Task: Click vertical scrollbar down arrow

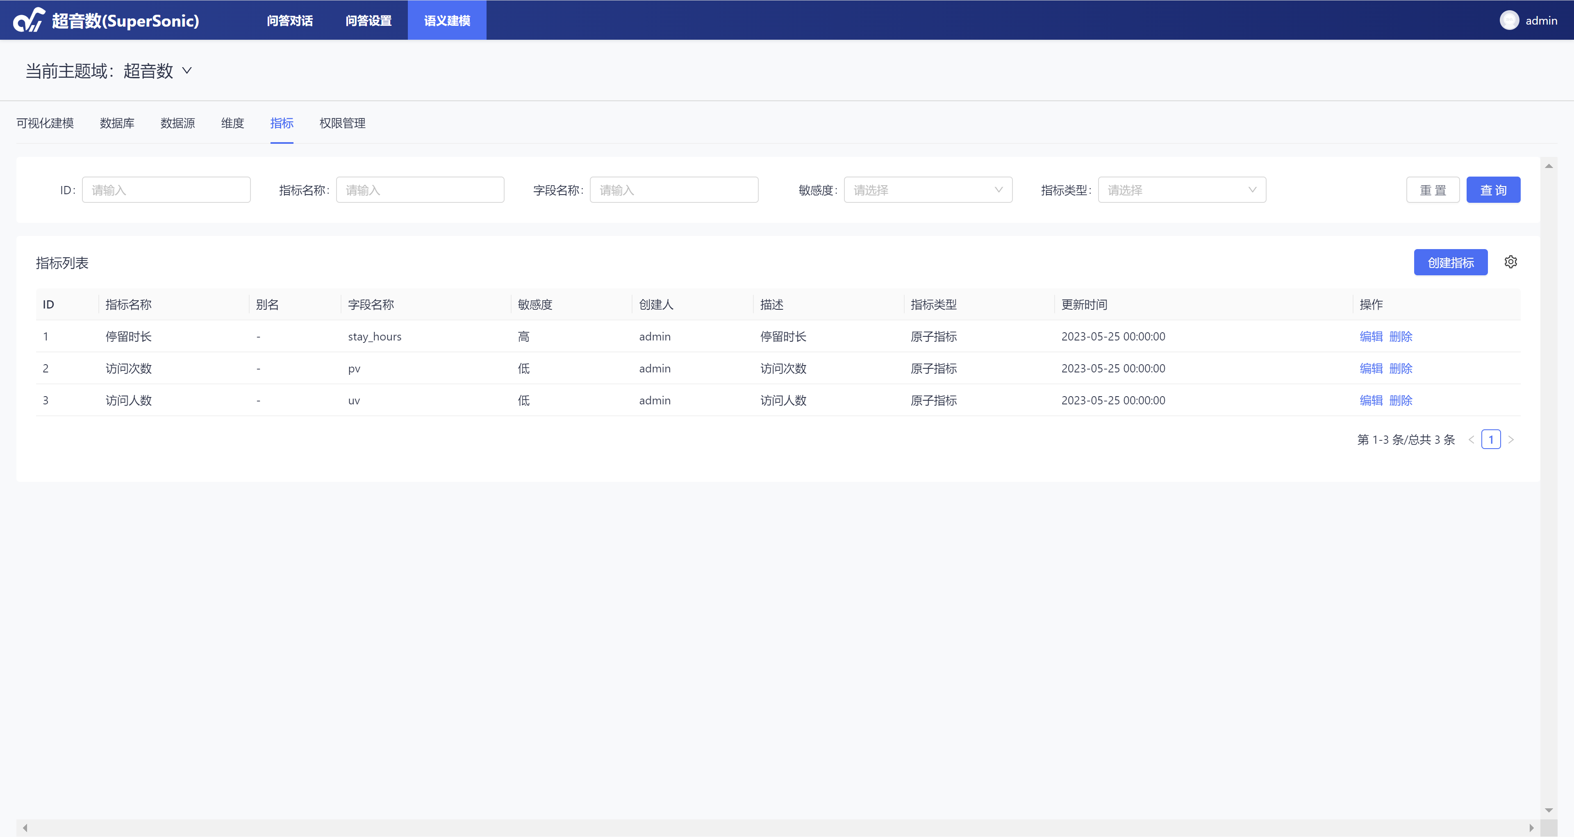Action: click(x=1548, y=810)
